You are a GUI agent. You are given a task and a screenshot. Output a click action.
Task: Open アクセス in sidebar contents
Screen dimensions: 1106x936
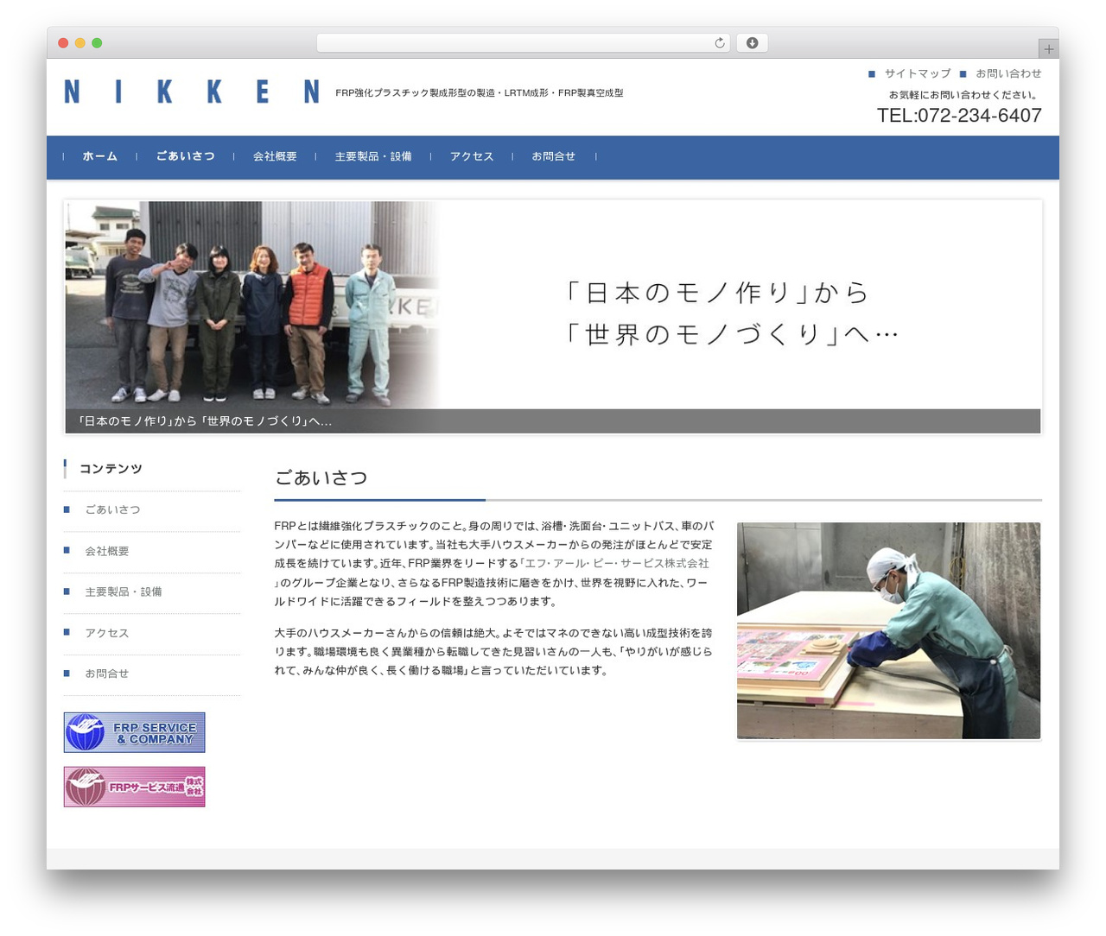107,633
